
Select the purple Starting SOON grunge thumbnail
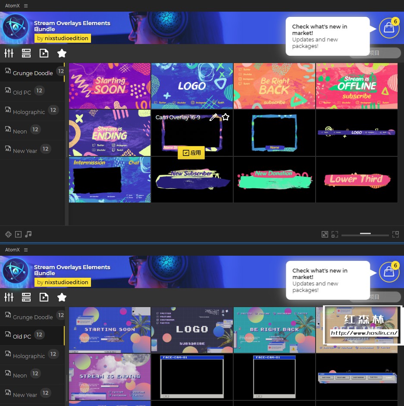tap(110, 86)
